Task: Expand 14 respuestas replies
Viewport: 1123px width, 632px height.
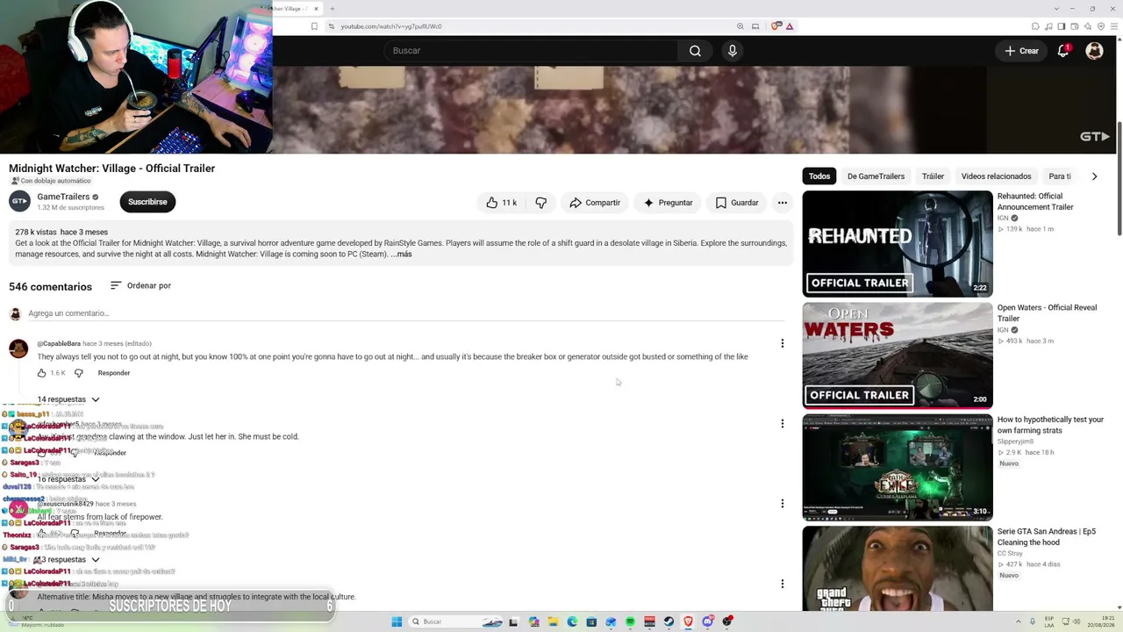Action: 68,399
